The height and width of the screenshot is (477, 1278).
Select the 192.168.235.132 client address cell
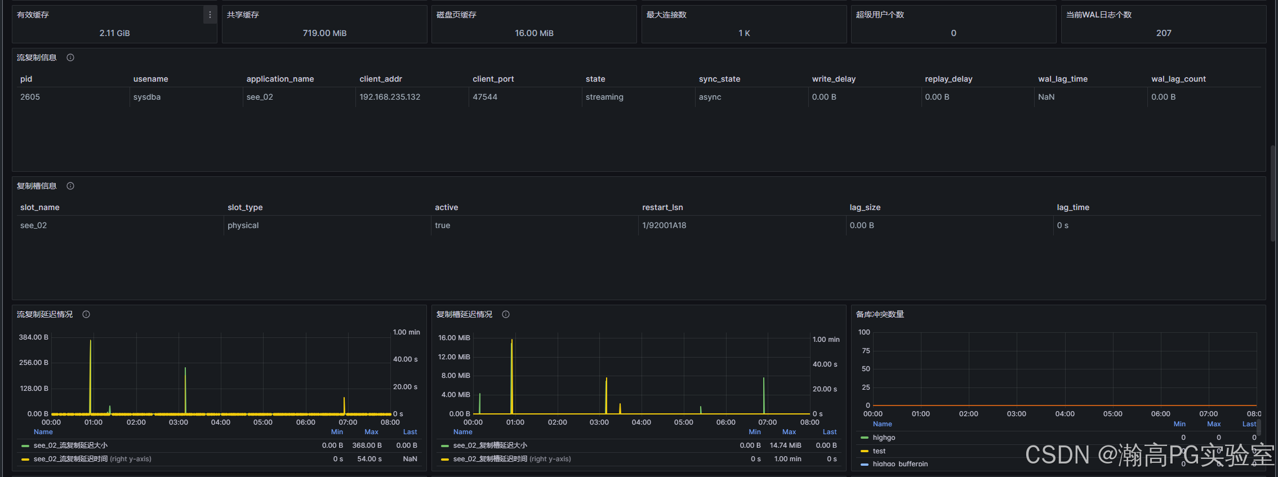(390, 97)
